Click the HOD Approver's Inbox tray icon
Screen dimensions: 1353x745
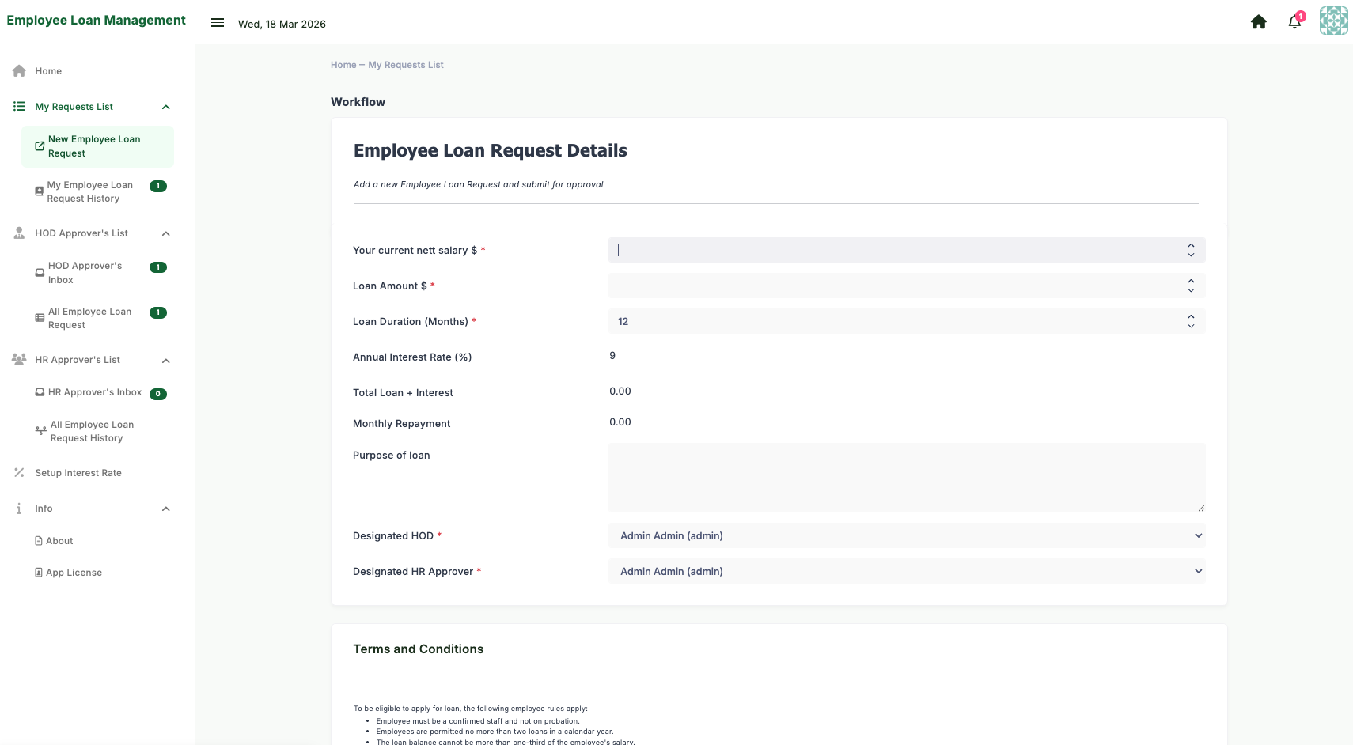point(40,273)
